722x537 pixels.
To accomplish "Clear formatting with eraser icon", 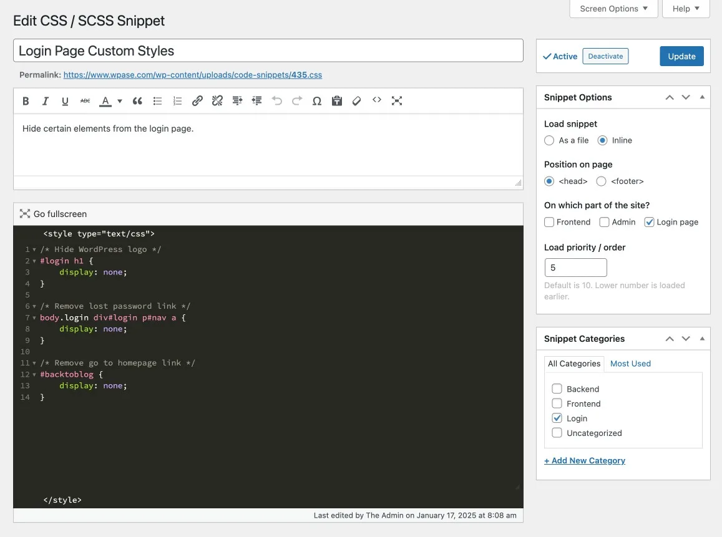I will click(x=356, y=101).
